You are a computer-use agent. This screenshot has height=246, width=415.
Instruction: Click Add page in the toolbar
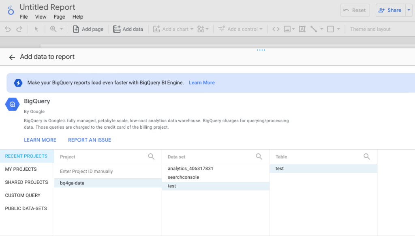tap(88, 29)
